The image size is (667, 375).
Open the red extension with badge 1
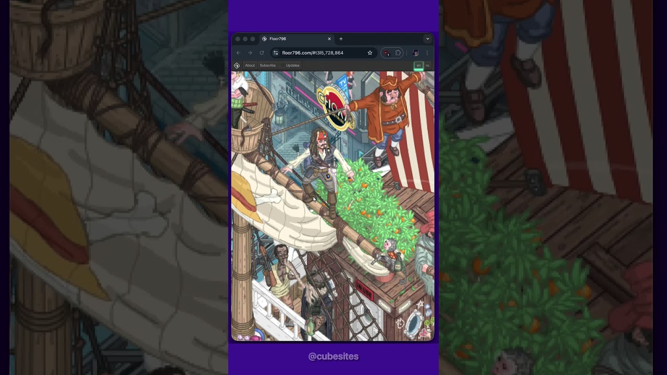pyautogui.click(x=386, y=53)
